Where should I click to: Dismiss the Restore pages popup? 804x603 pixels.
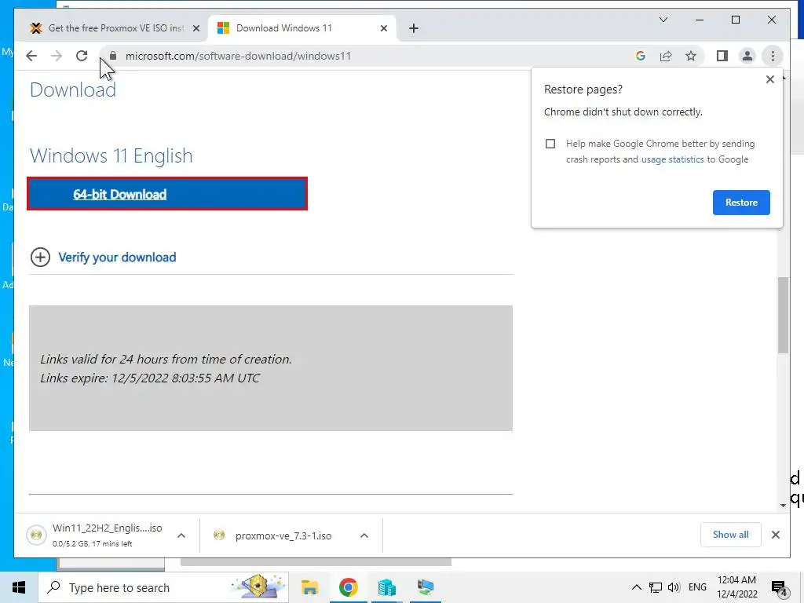[769, 79]
